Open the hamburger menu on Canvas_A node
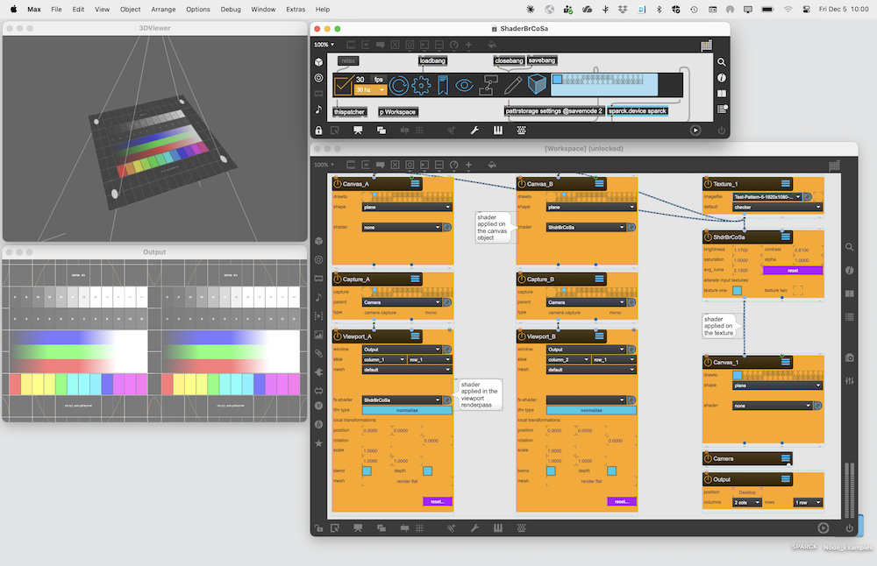Viewport: 877px width, 566px height. (x=415, y=184)
